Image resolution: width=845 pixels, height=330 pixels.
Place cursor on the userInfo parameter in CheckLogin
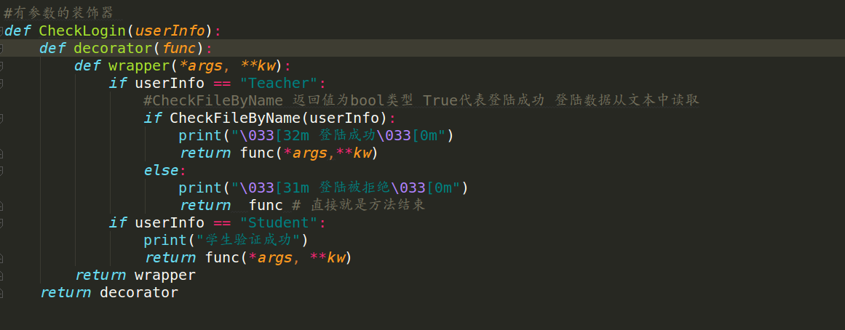[x=170, y=31]
